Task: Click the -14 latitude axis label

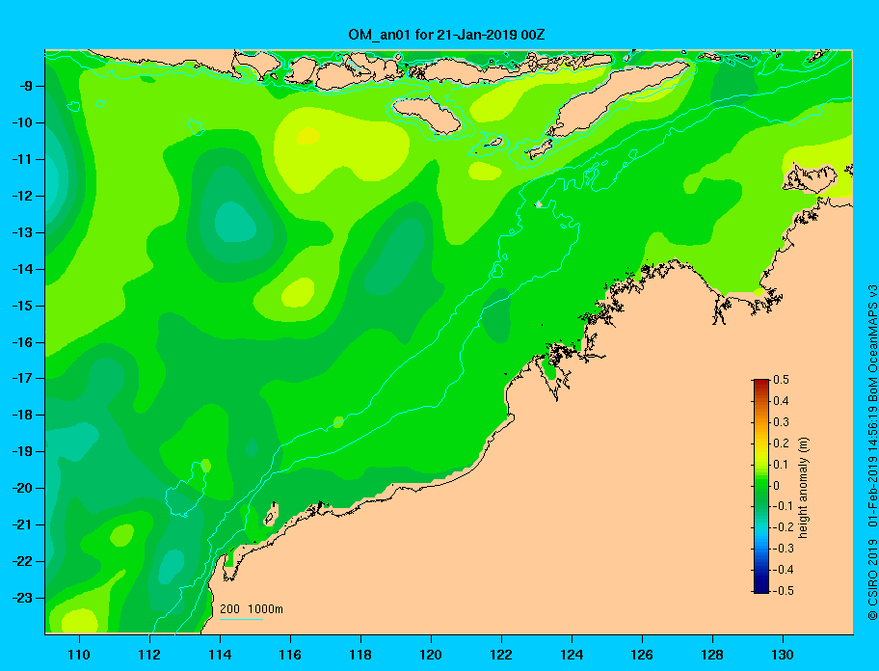Action: coord(23,269)
